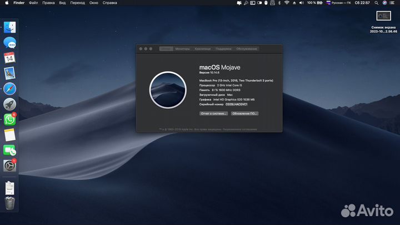Open the Notes app in Dock
This screenshot has width=400, height=225.
point(9,135)
